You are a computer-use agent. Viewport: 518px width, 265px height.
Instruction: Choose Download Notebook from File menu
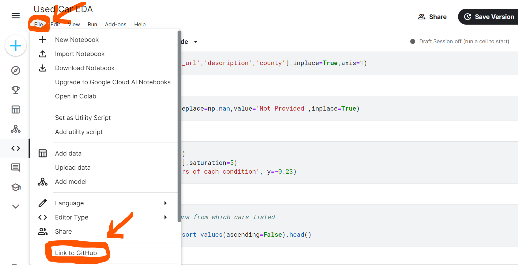coord(85,68)
